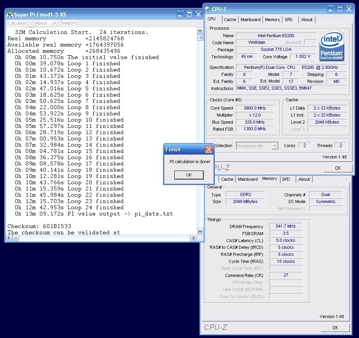Click the memory Type value 'DDR2'
This screenshot has height=338, width=359.
click(x=245, y=194)
